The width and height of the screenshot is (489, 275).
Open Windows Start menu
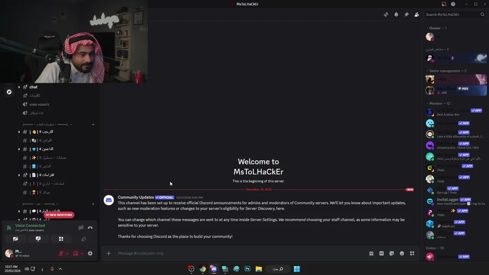(x=297, y=269)
